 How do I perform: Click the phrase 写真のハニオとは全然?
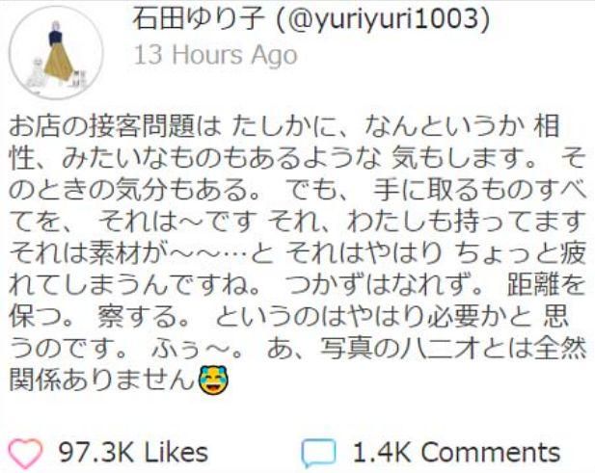(x=452, y=349)
